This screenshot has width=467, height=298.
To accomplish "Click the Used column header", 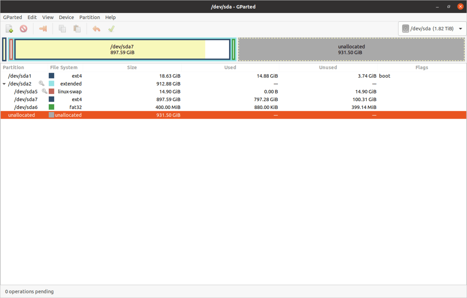I will pos(230,68).
